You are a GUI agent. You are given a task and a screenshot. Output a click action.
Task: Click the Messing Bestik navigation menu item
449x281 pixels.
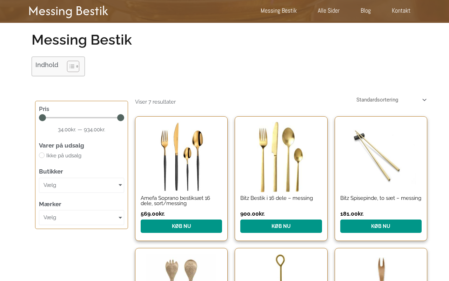pos(279,11)
